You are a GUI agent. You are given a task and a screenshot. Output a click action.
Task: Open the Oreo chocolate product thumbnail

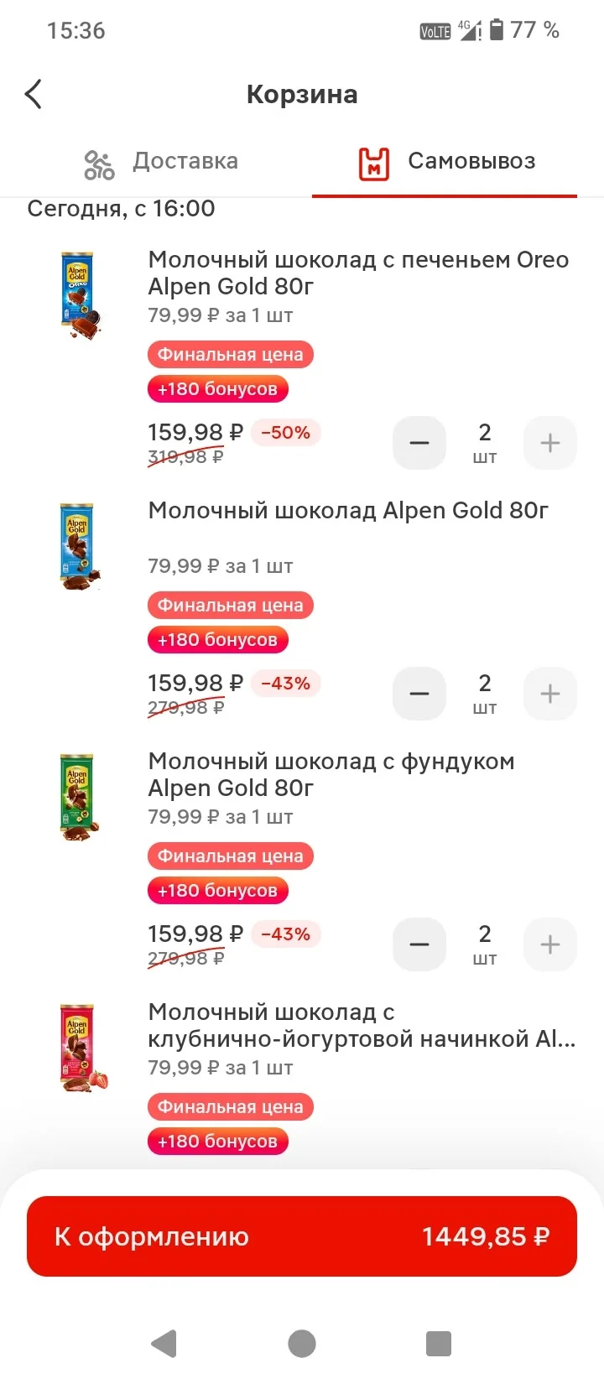pos(81,294)
